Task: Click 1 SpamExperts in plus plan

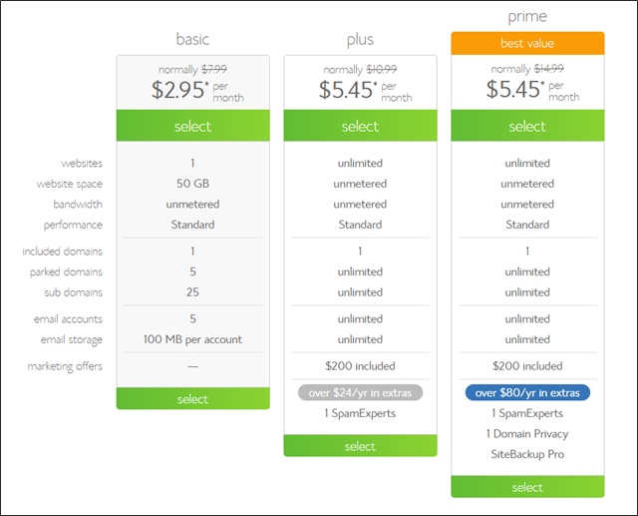Action: pyautogui.click(x=360, y=413)
